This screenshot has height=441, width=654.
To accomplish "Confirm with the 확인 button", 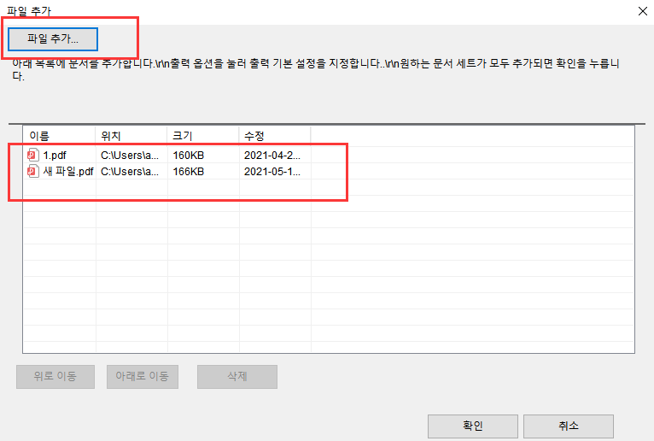I will [473, 426].
